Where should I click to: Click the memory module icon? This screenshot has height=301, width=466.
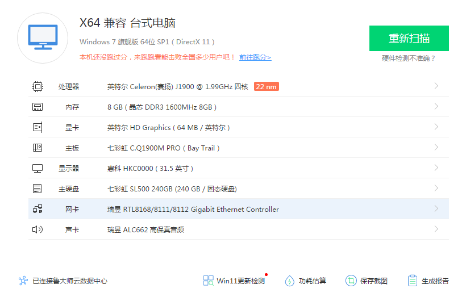point(38,107)
